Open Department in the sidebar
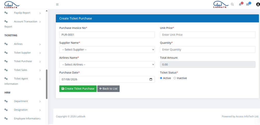Image resolution: width=260 pixels, height=125 pixels. (x=21, y=101)
